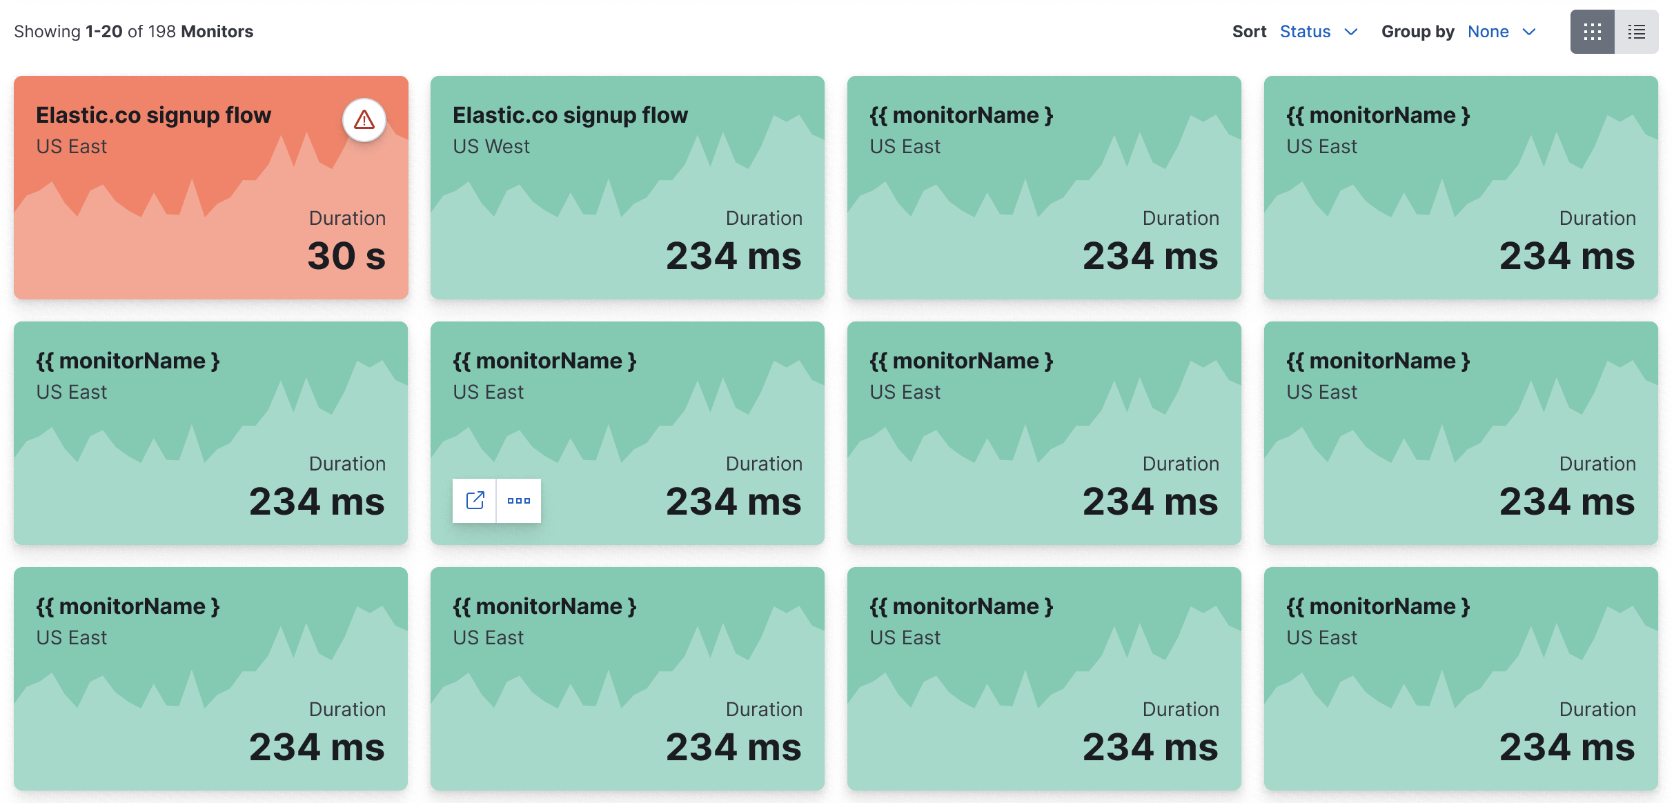Open the ellipsis actions menu on the monitor card
The height and width of the screenshot is (803, 1674).
519,500
